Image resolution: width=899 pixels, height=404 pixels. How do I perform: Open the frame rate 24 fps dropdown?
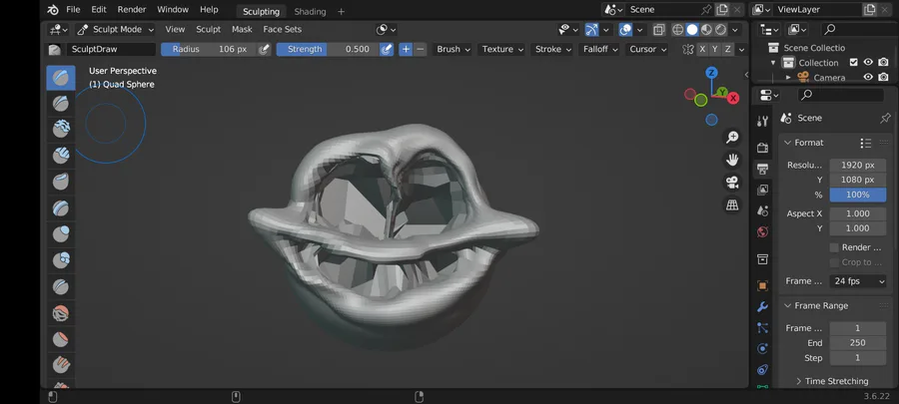click(858, 281)
